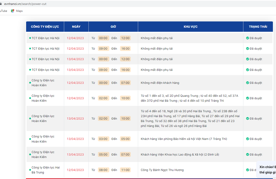Click '07:00' end time in 'Không mất điện khách hàng' row

coord(125,83)
